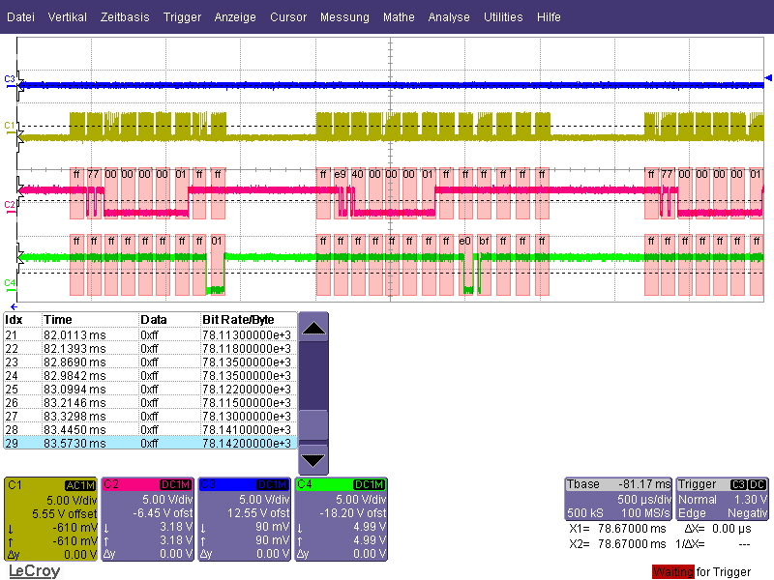Image resolution: width=774 pixels, height=580 pixels.
Task: Open the Mathe menu
Action: coord(399,17)
